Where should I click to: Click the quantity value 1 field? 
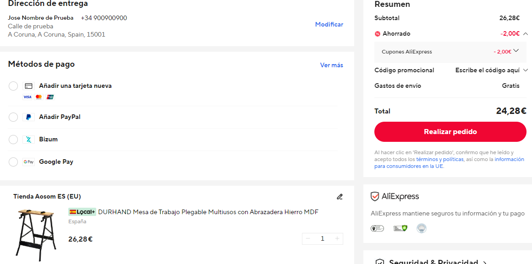coord(322,238)
